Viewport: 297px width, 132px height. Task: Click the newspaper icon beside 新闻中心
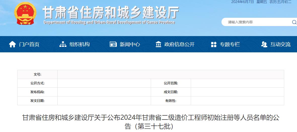(x=113, y=44)
